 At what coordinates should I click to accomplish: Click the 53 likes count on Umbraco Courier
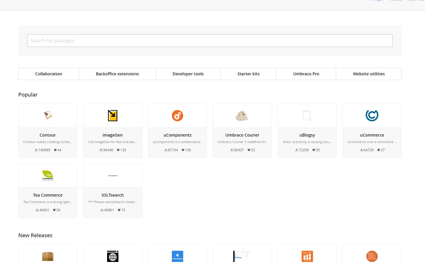tap(253, 150)
